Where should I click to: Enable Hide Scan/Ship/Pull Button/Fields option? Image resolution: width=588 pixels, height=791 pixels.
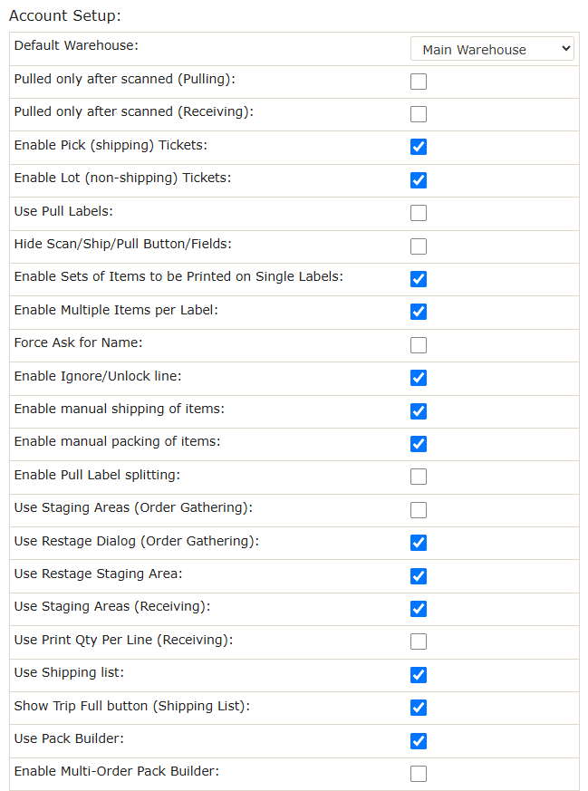[x=418, y=246]
